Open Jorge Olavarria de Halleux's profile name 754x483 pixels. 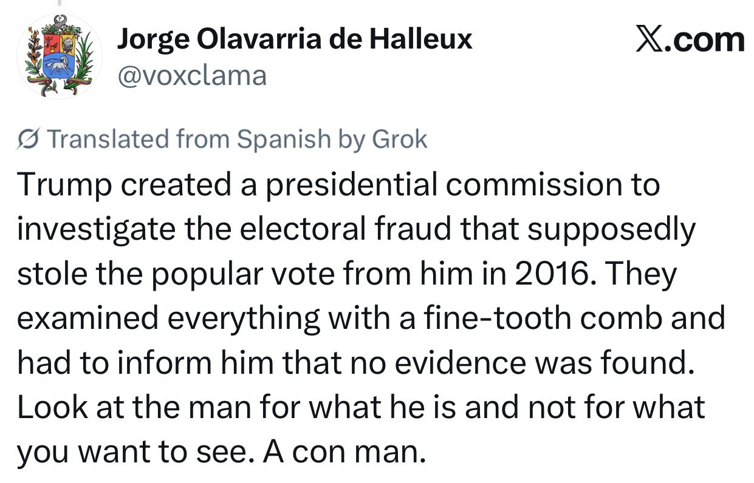click(294, 39)
